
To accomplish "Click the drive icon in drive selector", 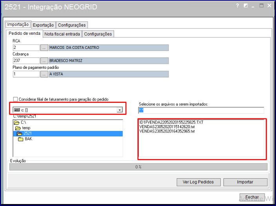I will [x=17, y=110].
